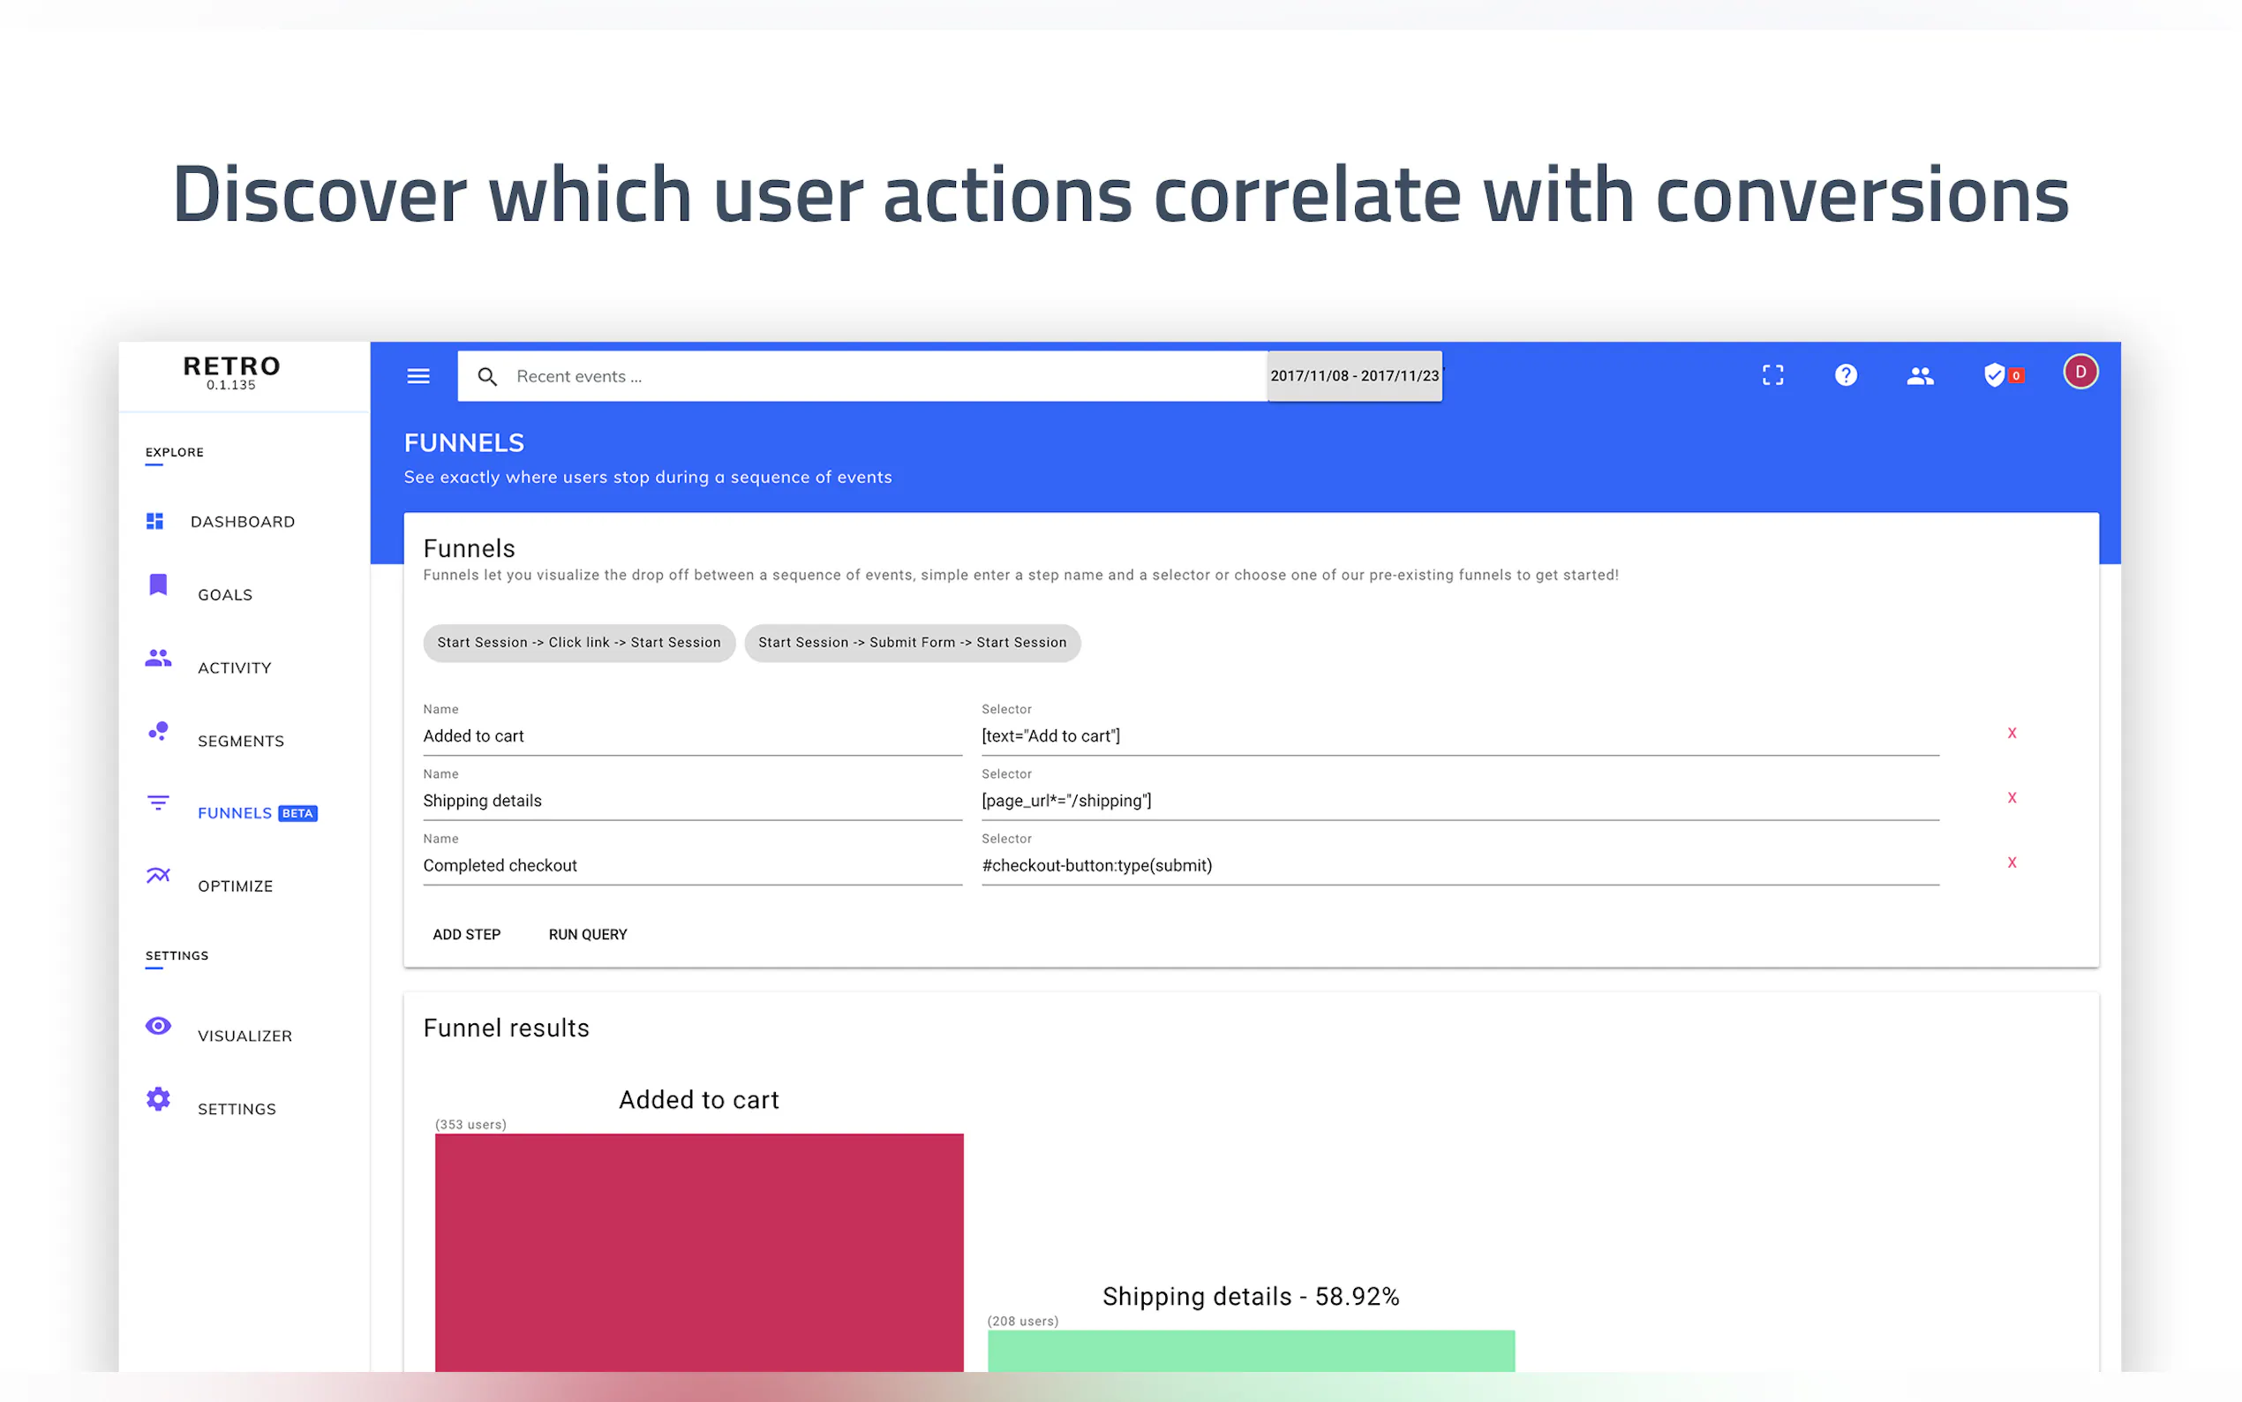Click the search magnifier icon

486,376
